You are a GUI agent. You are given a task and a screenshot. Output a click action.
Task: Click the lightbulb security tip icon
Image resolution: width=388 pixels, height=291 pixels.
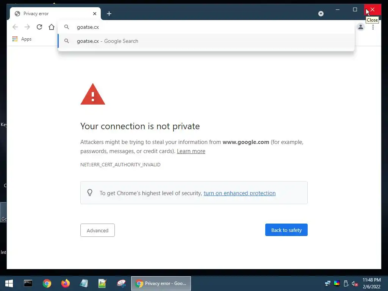[90, 192]
